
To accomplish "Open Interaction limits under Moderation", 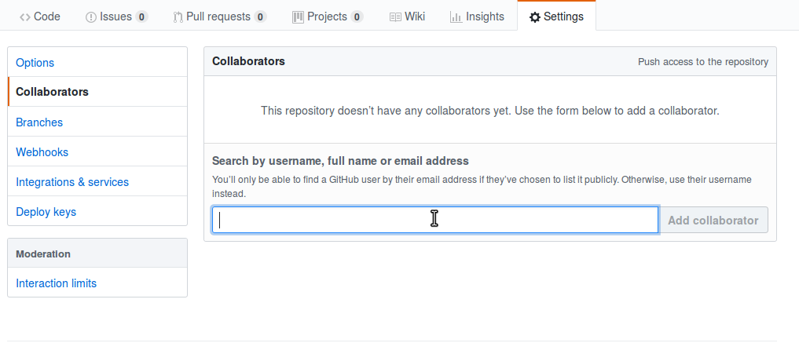I will point(97,283).
